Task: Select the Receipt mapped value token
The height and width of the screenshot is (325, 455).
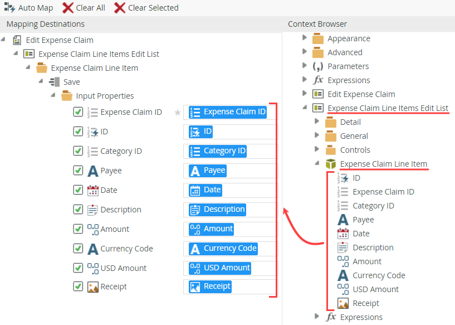Action: tap(210, 287)
